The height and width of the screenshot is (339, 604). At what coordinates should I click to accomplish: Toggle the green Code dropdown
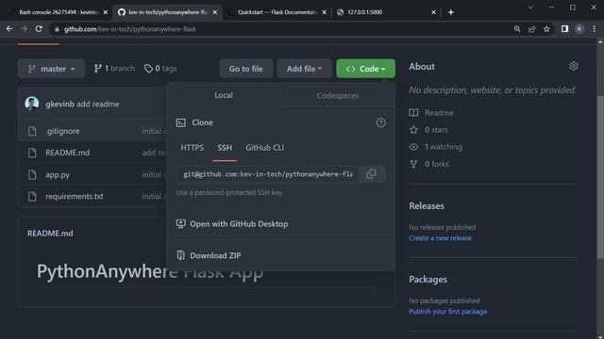tap(365, 69)
